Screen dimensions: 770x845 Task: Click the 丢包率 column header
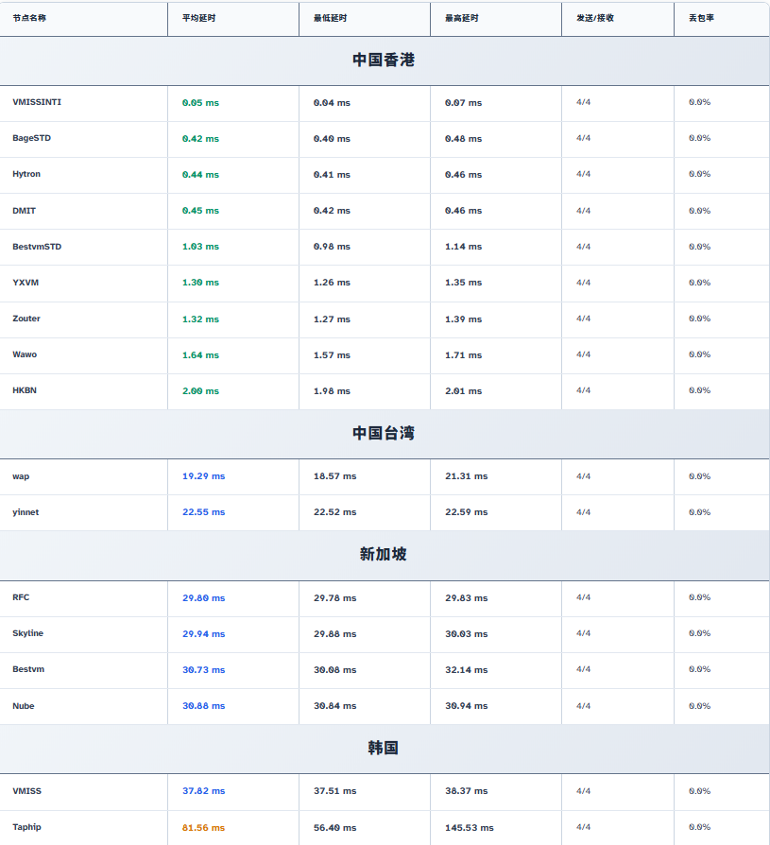click(x=701, y=18)
